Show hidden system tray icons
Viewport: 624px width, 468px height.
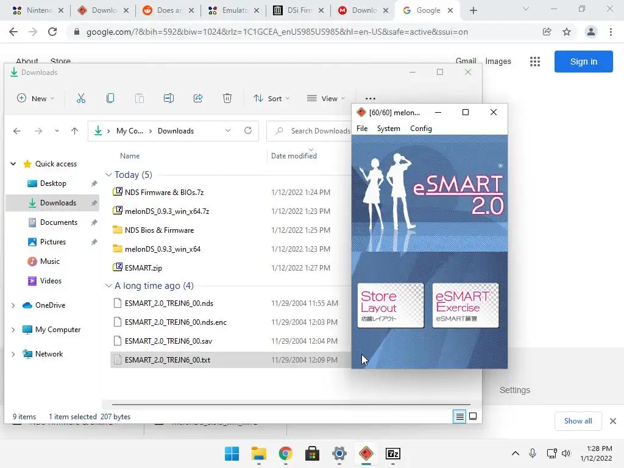pyautogui.click(x=516, y=453)
